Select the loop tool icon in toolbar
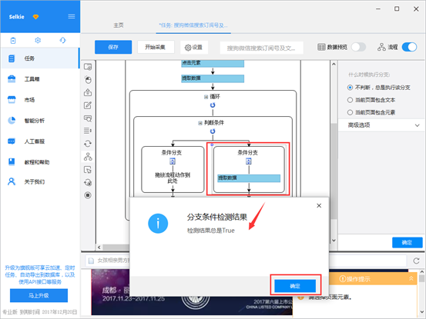The image size is (426, 319). pyautogui.click(x=88, y=144)
